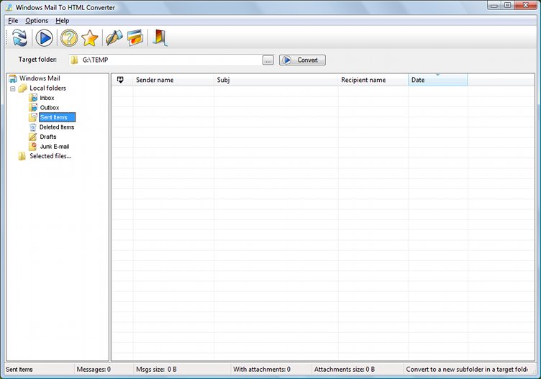541x379 pixels.
Task: Click the Deleted Items recycle icon
Action: tap(33, 127)
